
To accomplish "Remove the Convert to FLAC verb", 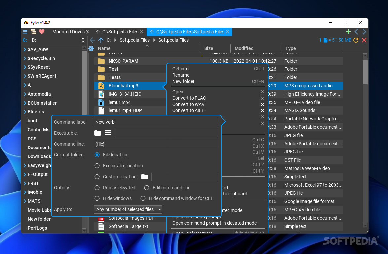I will click(262, 98).
